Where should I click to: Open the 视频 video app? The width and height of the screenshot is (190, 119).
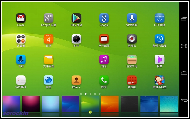(160, 59)
